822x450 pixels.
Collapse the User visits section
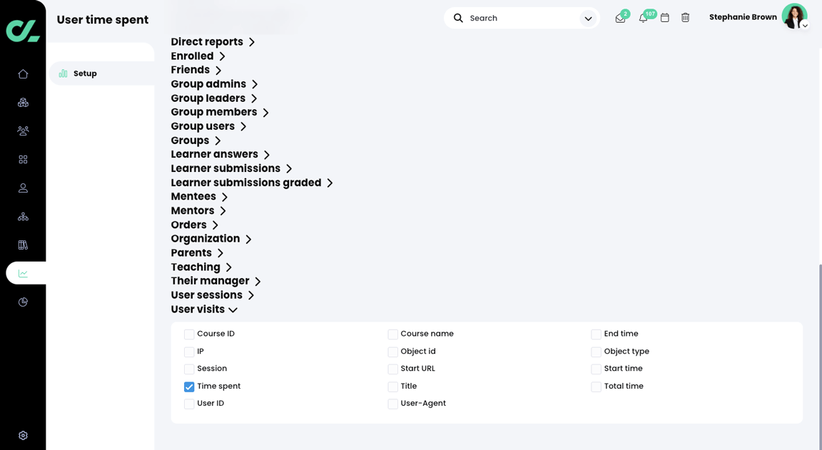coord(205,309)
